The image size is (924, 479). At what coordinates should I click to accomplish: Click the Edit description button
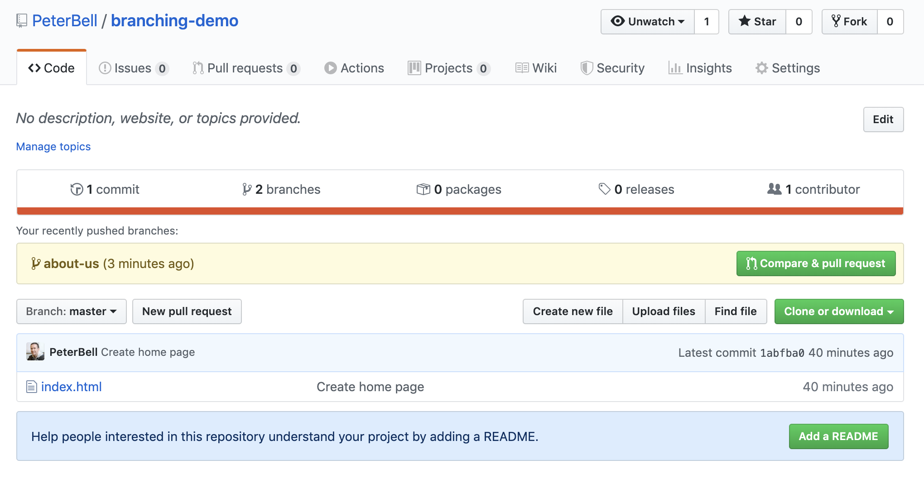point(883,120)
